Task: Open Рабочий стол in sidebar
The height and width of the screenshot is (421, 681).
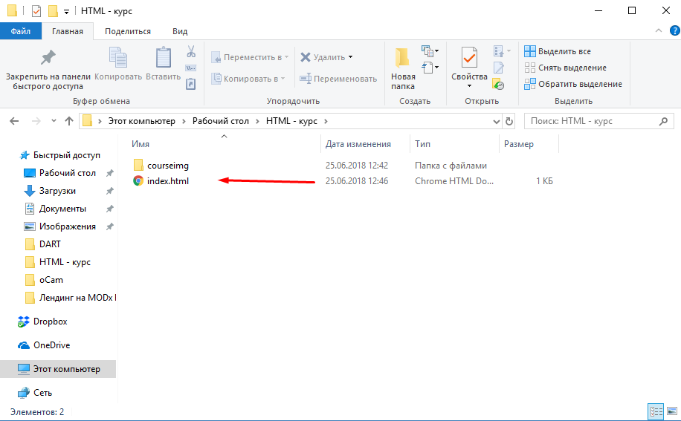Action: [60, 173]
